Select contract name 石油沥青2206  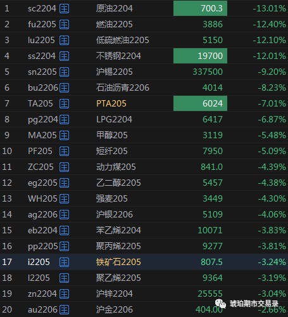(123, 87)
